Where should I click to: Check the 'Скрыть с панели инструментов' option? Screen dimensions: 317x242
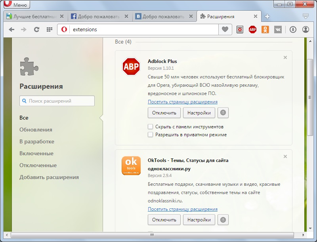(150, 126)
